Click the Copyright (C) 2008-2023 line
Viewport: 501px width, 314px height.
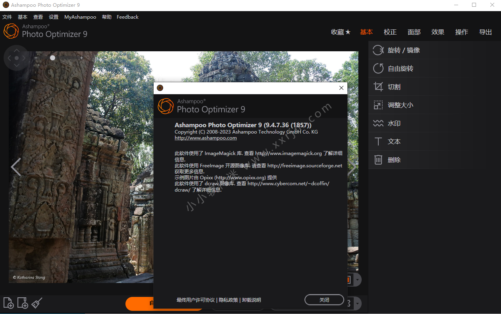coord(246,132)
